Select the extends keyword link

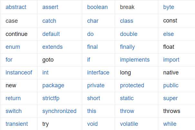52,47
